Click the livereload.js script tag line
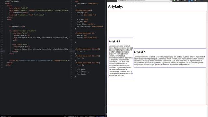The image size is (208, 117). coord(39,60)
